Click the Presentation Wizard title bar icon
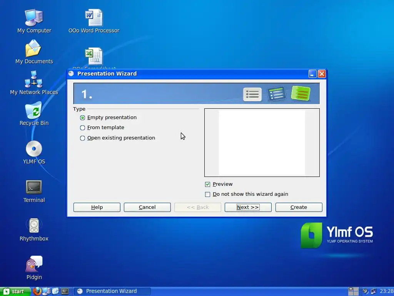The width and height of the screenshot is (394, 296). 71,74
